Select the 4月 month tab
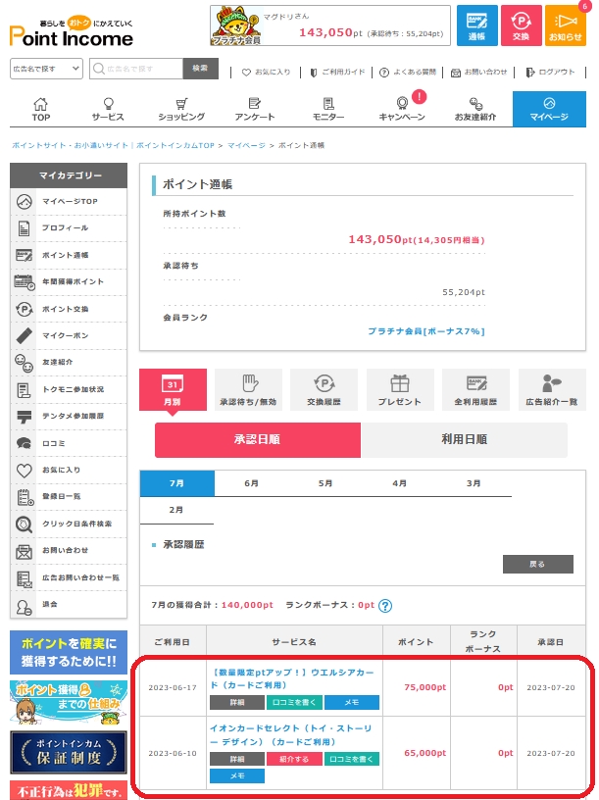599x800 pixels. (x=400, y=483)
